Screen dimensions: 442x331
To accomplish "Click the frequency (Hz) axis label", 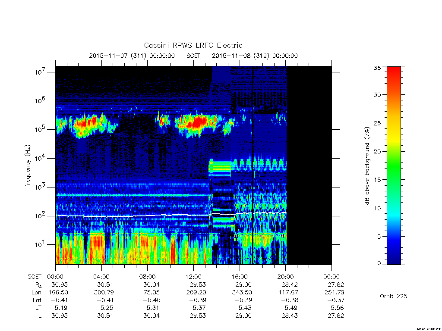I will click(28, 166).
